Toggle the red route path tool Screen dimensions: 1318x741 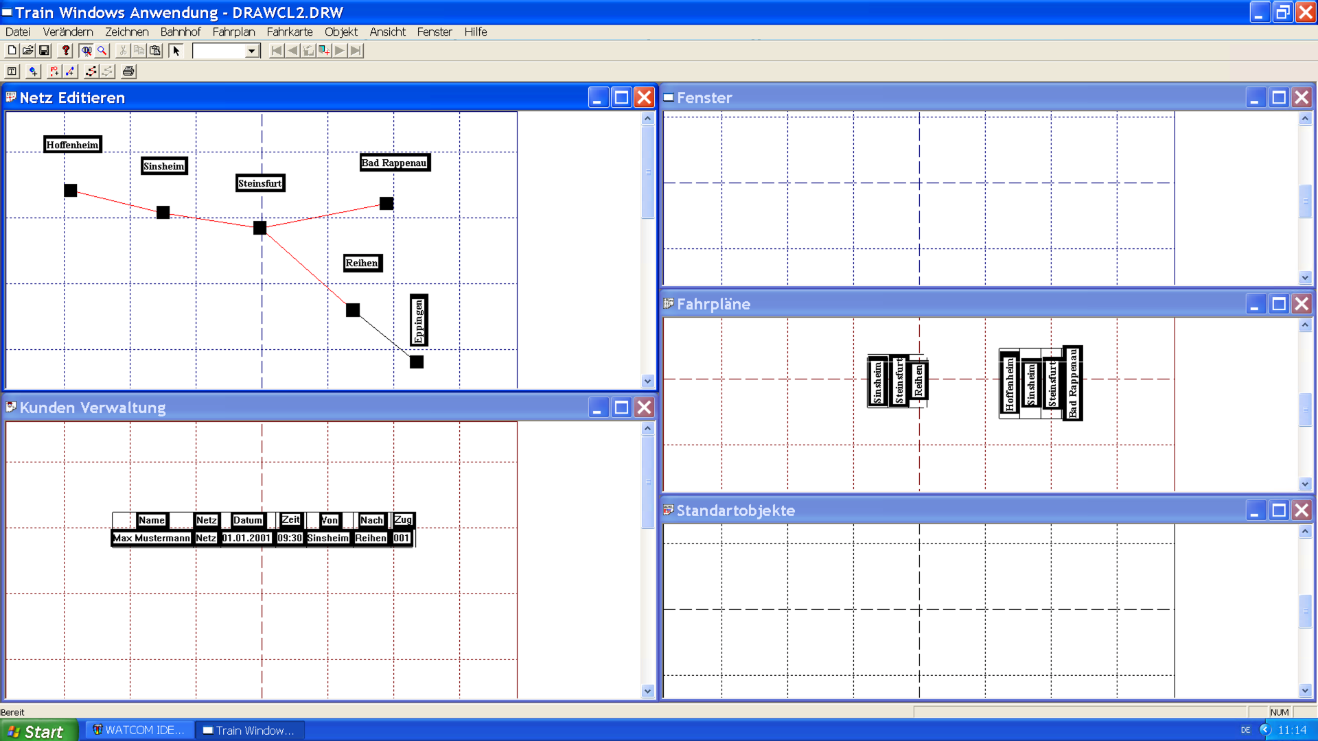(91, 71)
